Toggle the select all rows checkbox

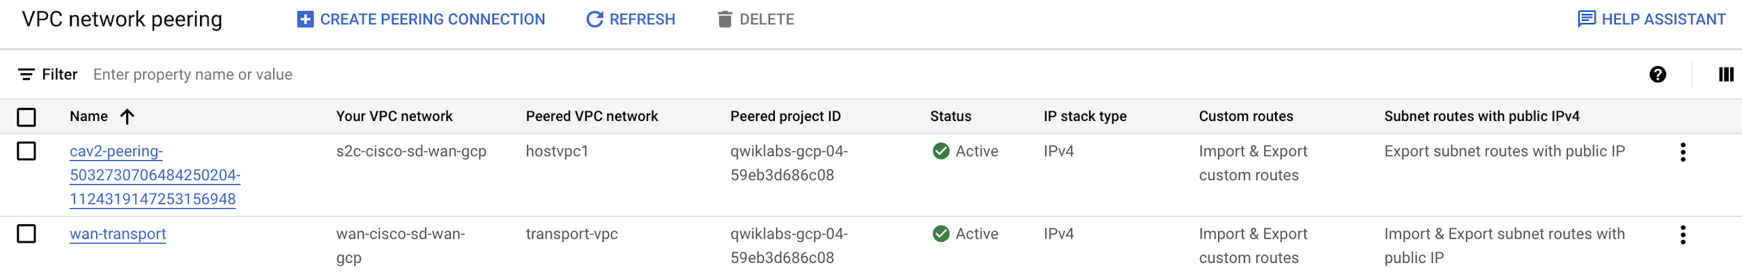click(26, 117)
